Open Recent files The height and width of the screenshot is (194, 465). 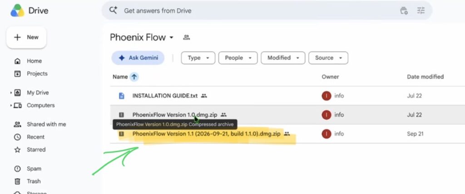(35, 137)
